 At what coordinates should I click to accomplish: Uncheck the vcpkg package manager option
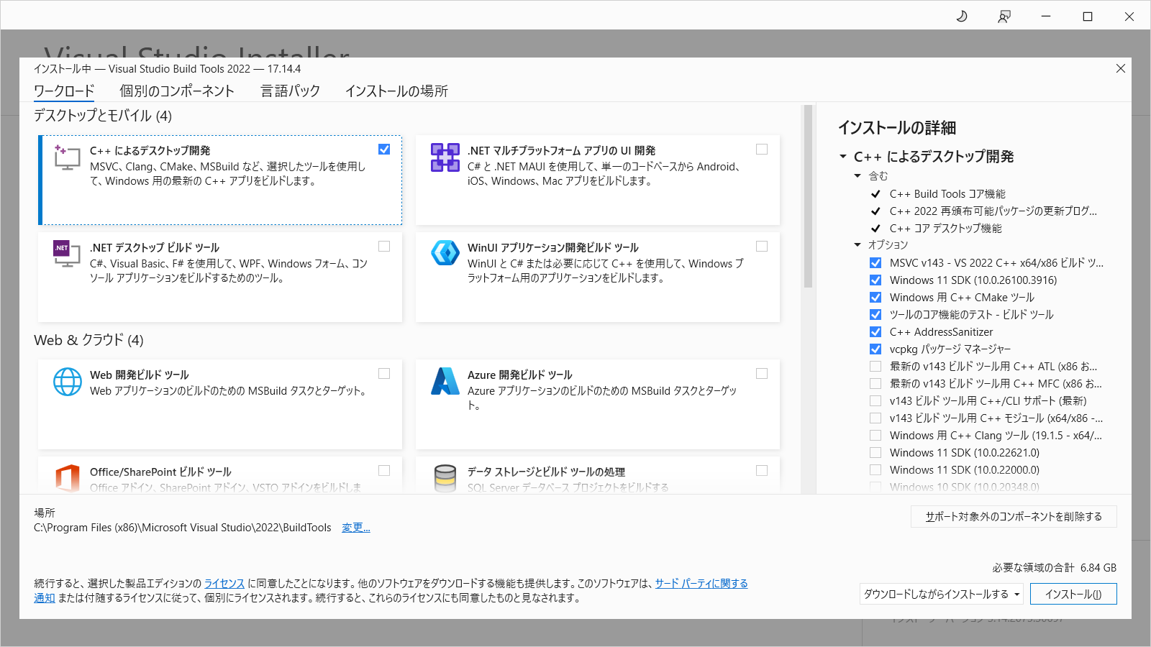pyautogui.click(x=875, y=349)
